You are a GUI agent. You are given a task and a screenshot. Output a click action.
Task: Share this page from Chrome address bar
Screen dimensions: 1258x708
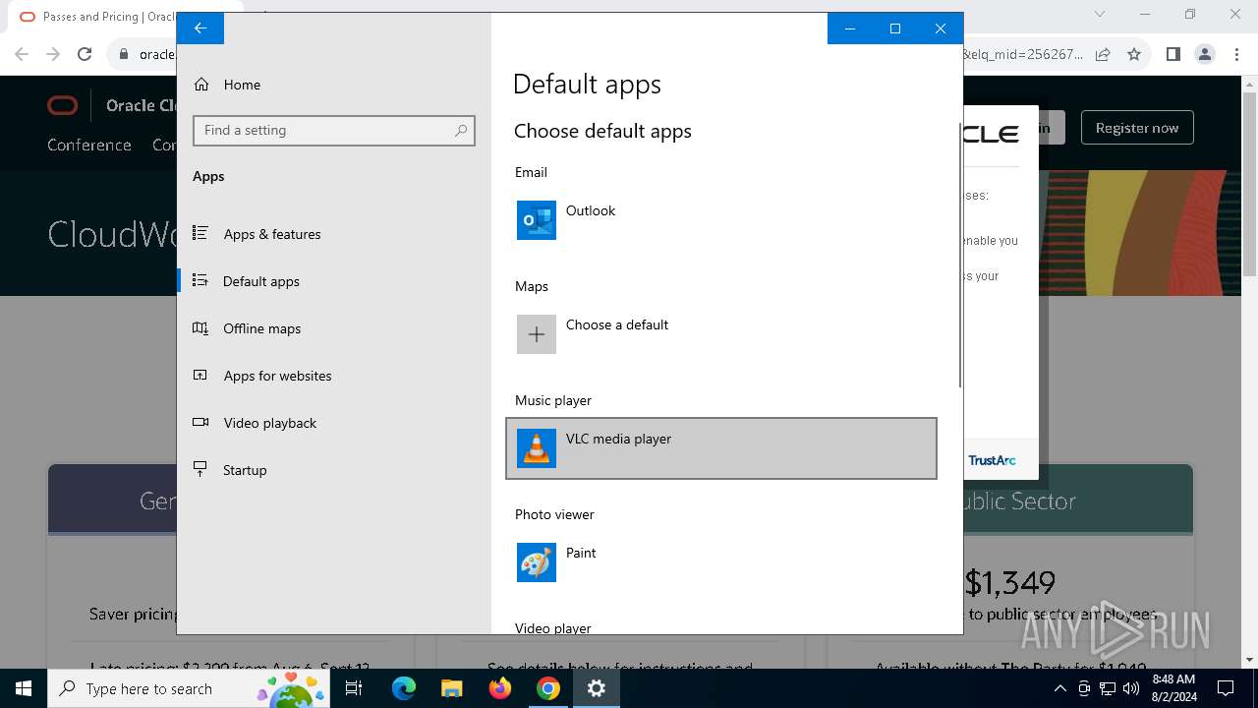click(x=1103, y=55)
